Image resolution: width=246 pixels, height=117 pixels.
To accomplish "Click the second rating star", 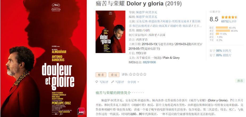I will click(x=134, y=74).
